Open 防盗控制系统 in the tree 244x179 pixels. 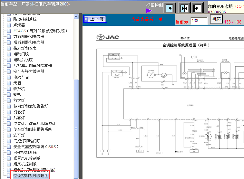point(25,19)
